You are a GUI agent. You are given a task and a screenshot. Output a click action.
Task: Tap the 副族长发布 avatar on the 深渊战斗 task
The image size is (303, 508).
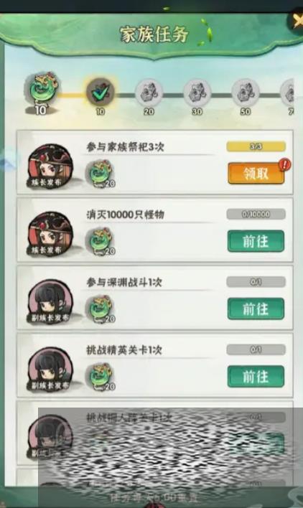(x=50, y=302)
